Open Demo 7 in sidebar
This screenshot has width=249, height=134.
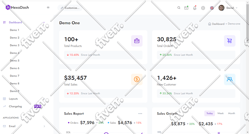(x=14, y=76)
